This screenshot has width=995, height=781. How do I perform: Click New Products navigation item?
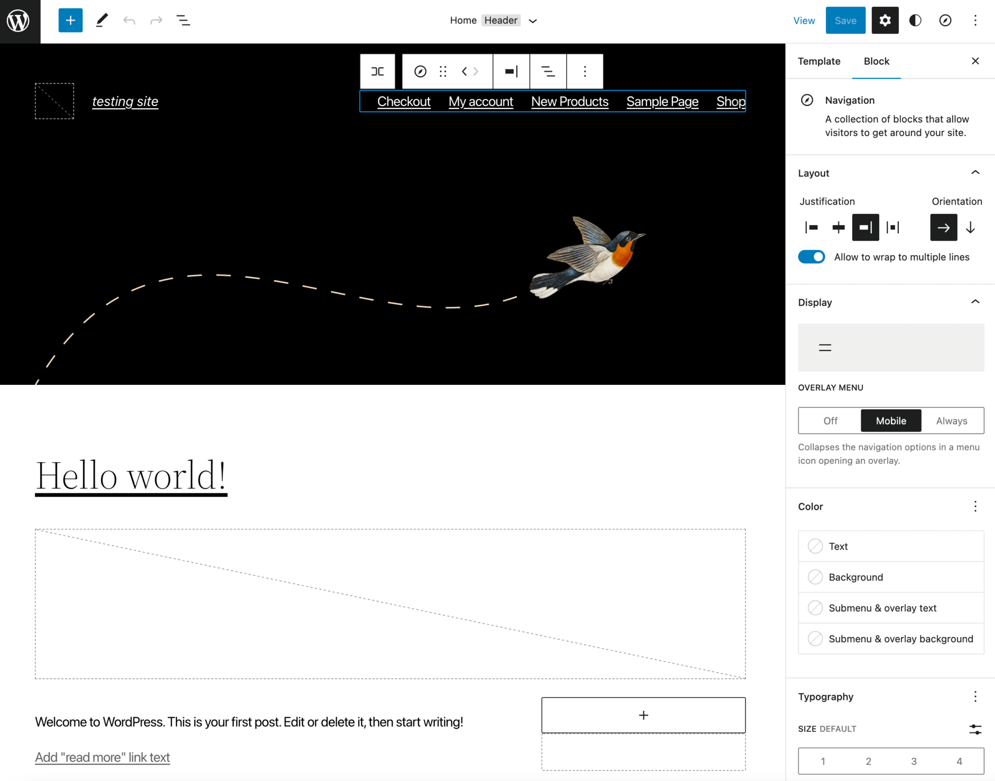pos(569,102)
